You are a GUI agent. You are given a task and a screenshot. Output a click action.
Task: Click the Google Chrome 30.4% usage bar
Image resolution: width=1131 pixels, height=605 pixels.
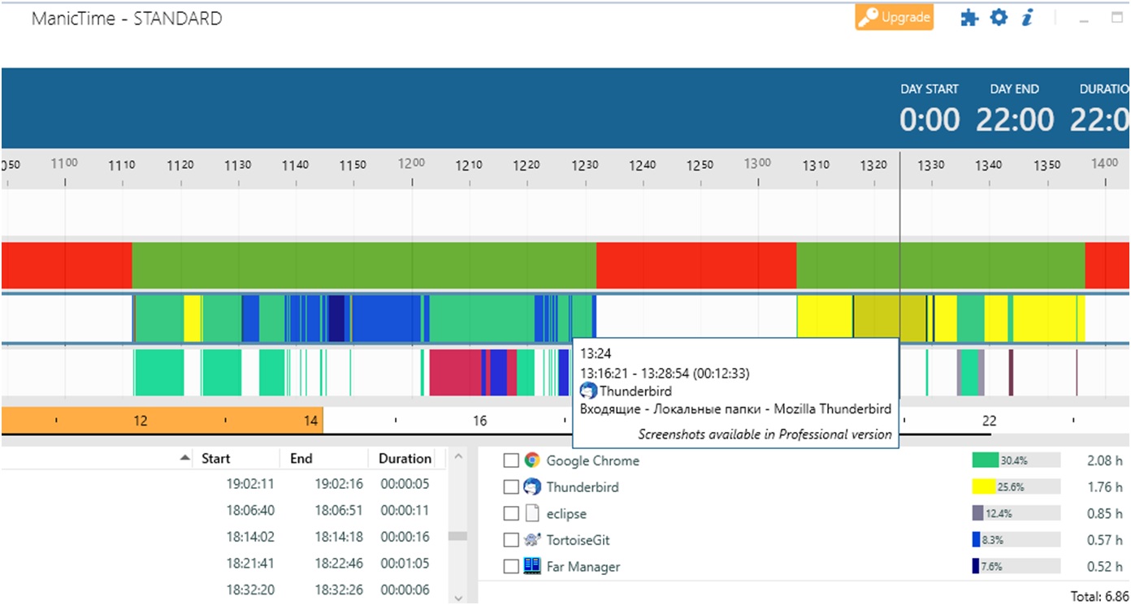click(1016, 460)
